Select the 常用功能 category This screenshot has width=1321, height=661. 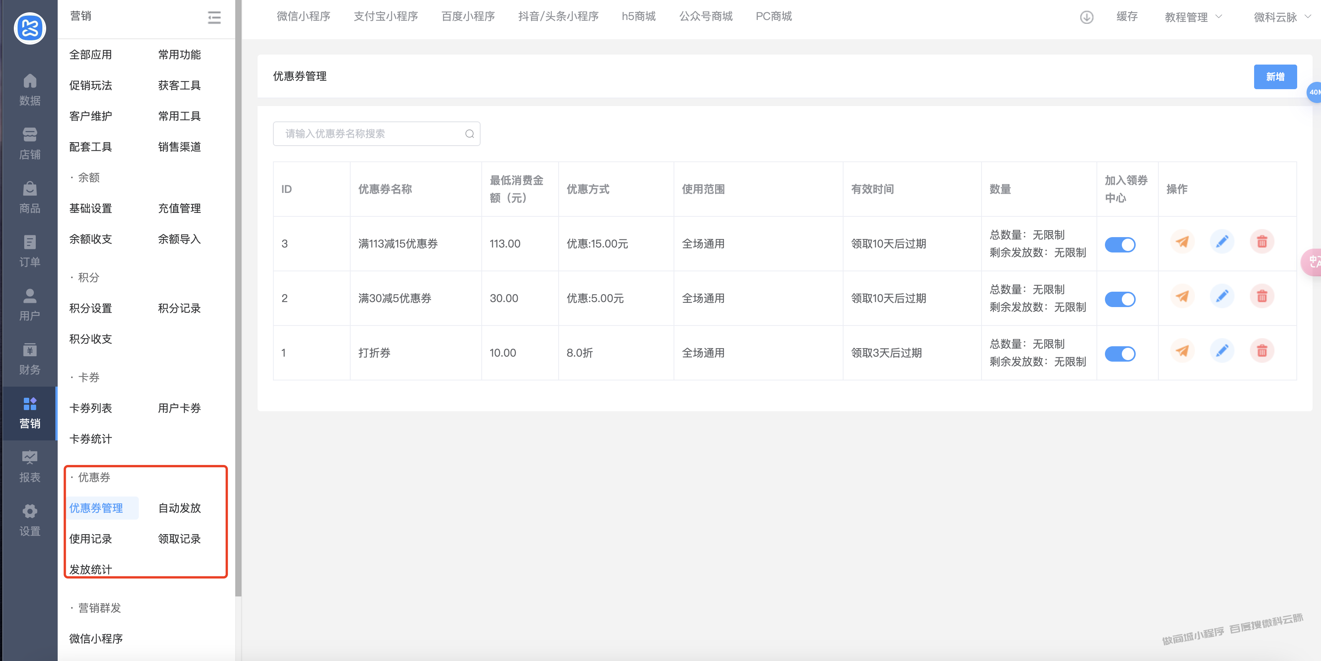click(179, 54)
